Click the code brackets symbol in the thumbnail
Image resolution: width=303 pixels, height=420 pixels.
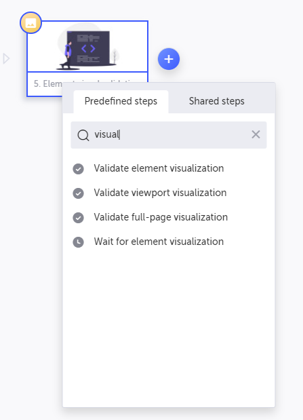pyautogui.click(x=88, y=48)
